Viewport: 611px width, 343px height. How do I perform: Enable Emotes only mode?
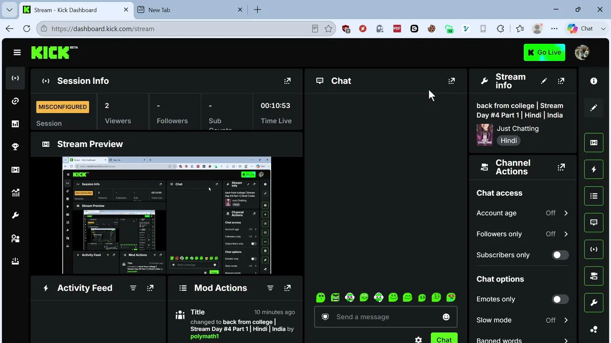click(x=560, y=299)
